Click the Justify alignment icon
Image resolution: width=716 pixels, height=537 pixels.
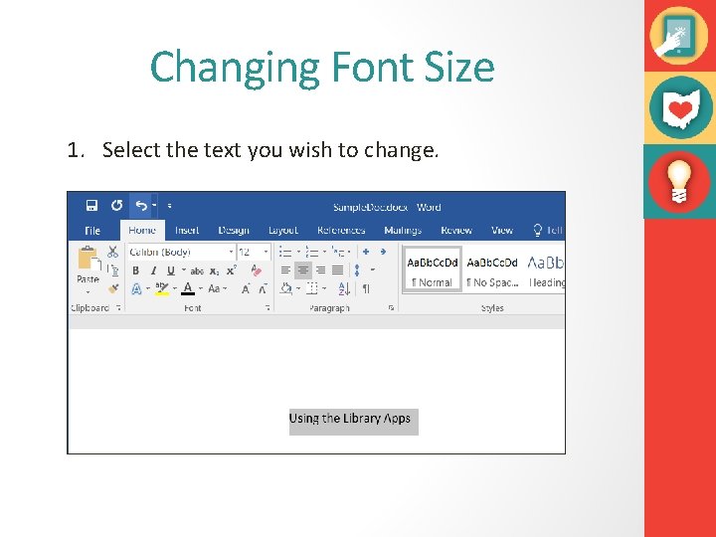(337, 270)
